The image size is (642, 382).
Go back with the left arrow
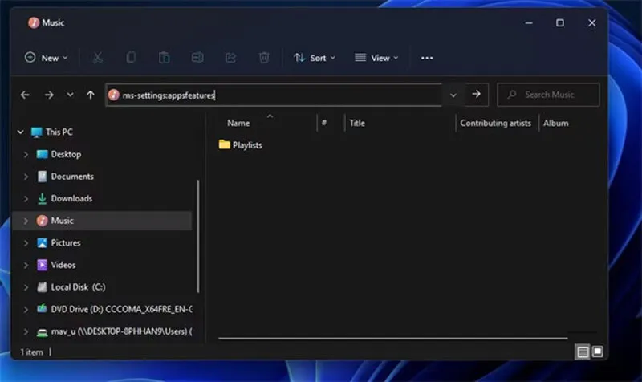point(25,95)
